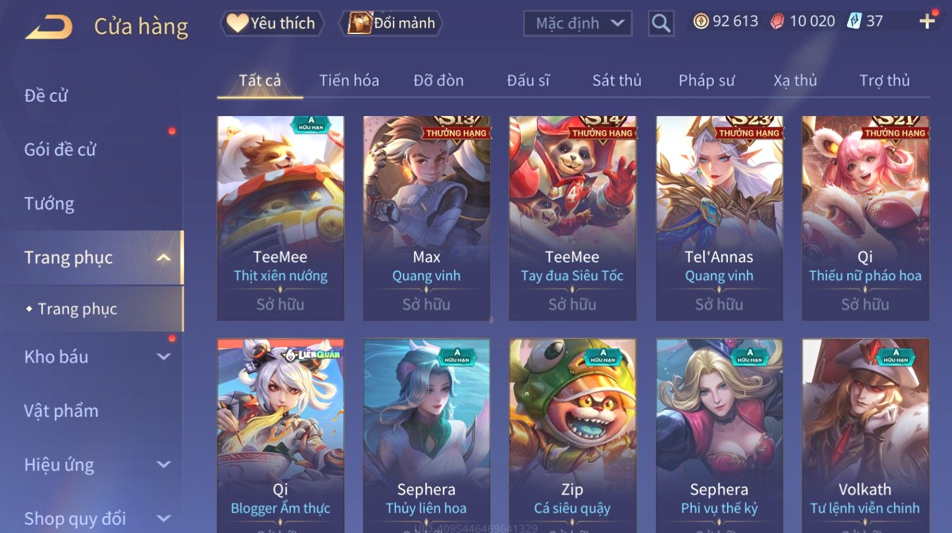Go to Gói đề cử menu
Screen dimensions: 952x533
[60, 149]
